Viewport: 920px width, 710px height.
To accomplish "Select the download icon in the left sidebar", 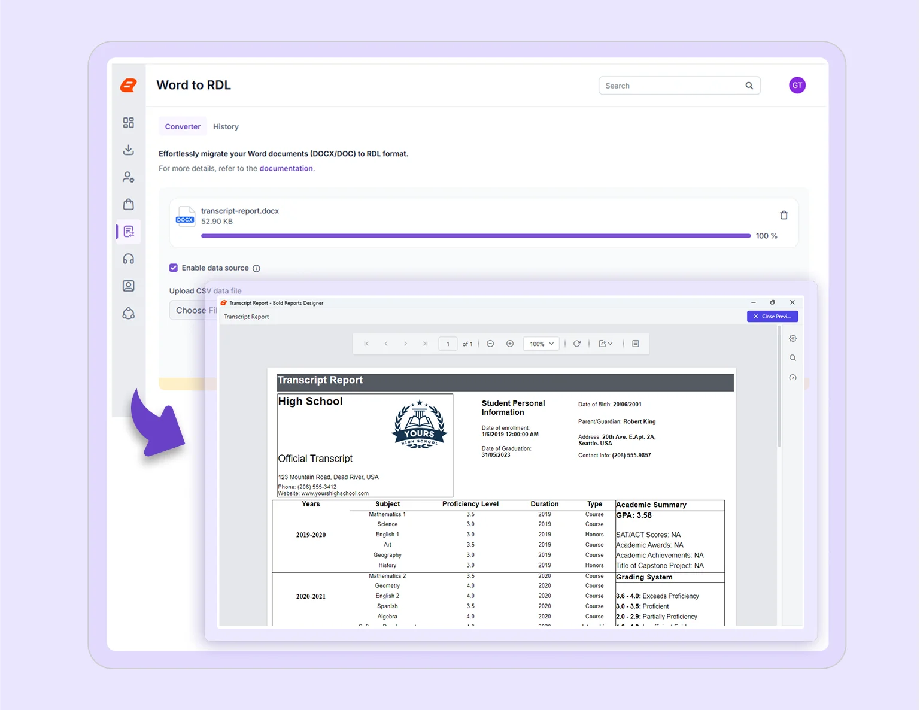I will point(128,150).
